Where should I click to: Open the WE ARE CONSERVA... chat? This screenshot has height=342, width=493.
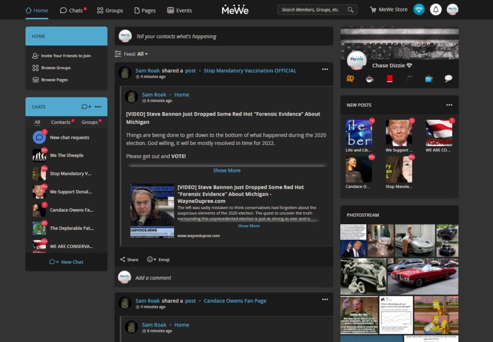66,246
